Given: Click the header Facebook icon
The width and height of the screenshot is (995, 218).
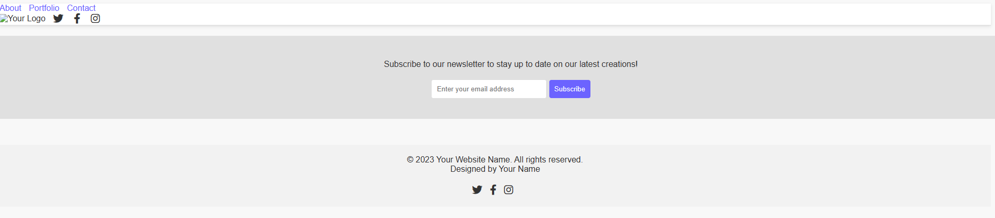Looking at the screenshot, I should [x=77, y=19].
